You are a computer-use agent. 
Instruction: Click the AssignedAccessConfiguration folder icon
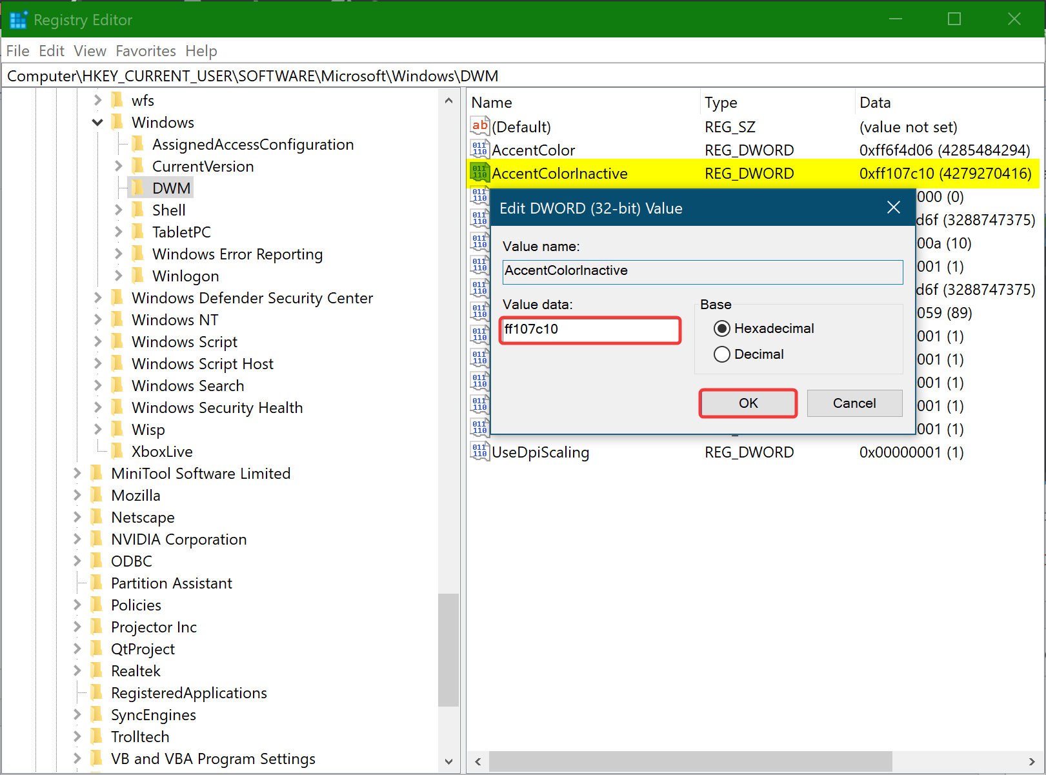coord(137,144)
